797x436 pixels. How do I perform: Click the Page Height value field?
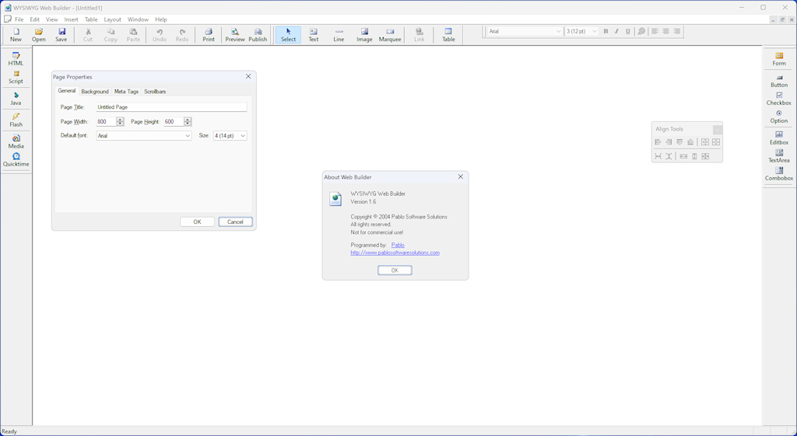[174, 122]
